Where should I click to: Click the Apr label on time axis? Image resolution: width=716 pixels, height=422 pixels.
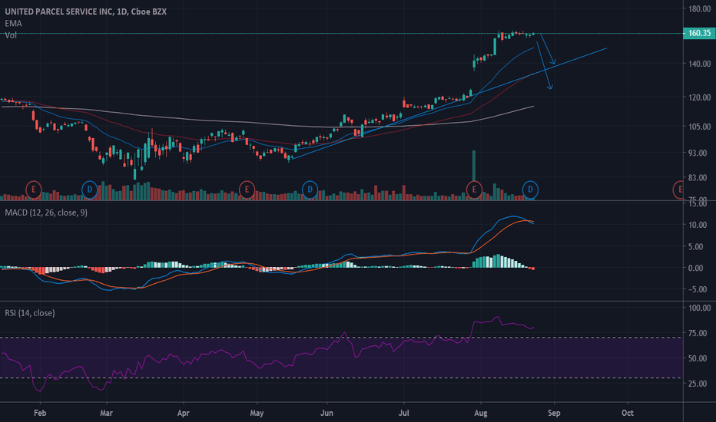(x=183, y=413)
